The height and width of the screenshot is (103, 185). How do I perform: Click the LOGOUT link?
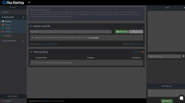point(8,101)
